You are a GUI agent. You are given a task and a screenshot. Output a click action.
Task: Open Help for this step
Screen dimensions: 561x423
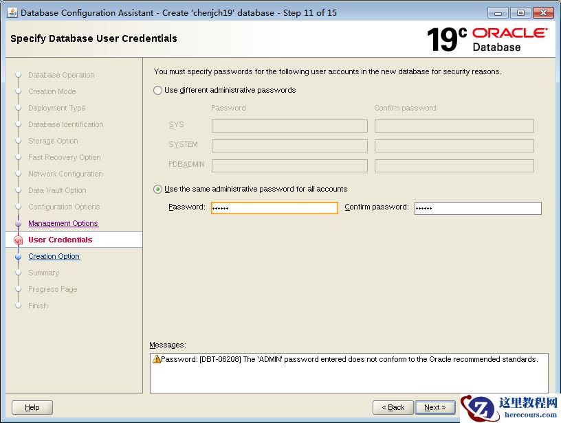(32, 407)
